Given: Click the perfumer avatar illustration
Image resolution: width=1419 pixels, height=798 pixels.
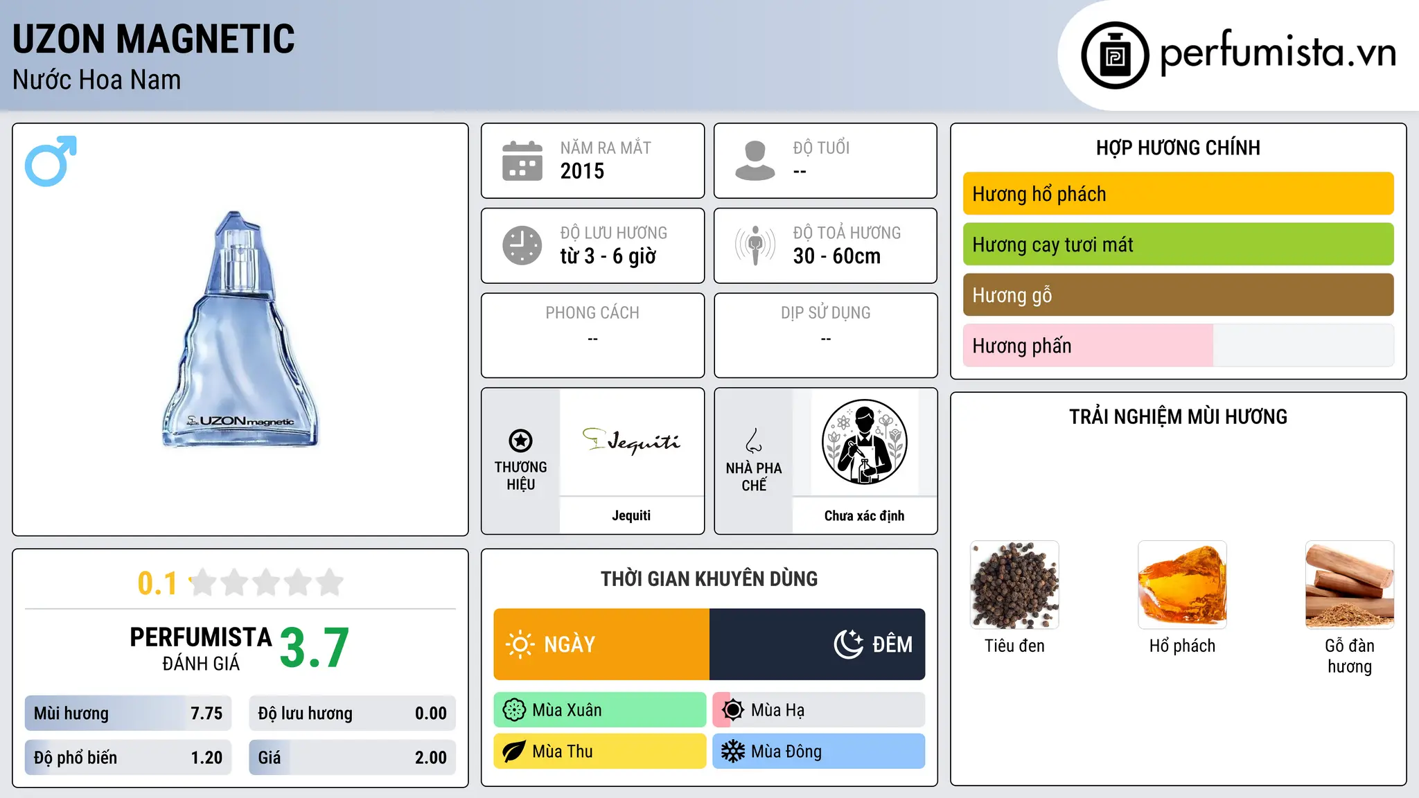Looking at the screenshot, I should point(864,442).
